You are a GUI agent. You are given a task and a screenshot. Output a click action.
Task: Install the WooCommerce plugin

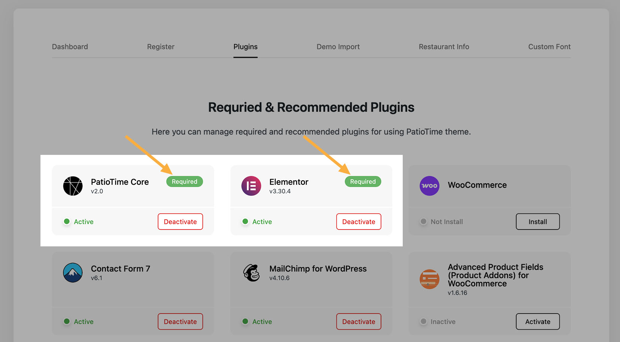tap(538, 222)
